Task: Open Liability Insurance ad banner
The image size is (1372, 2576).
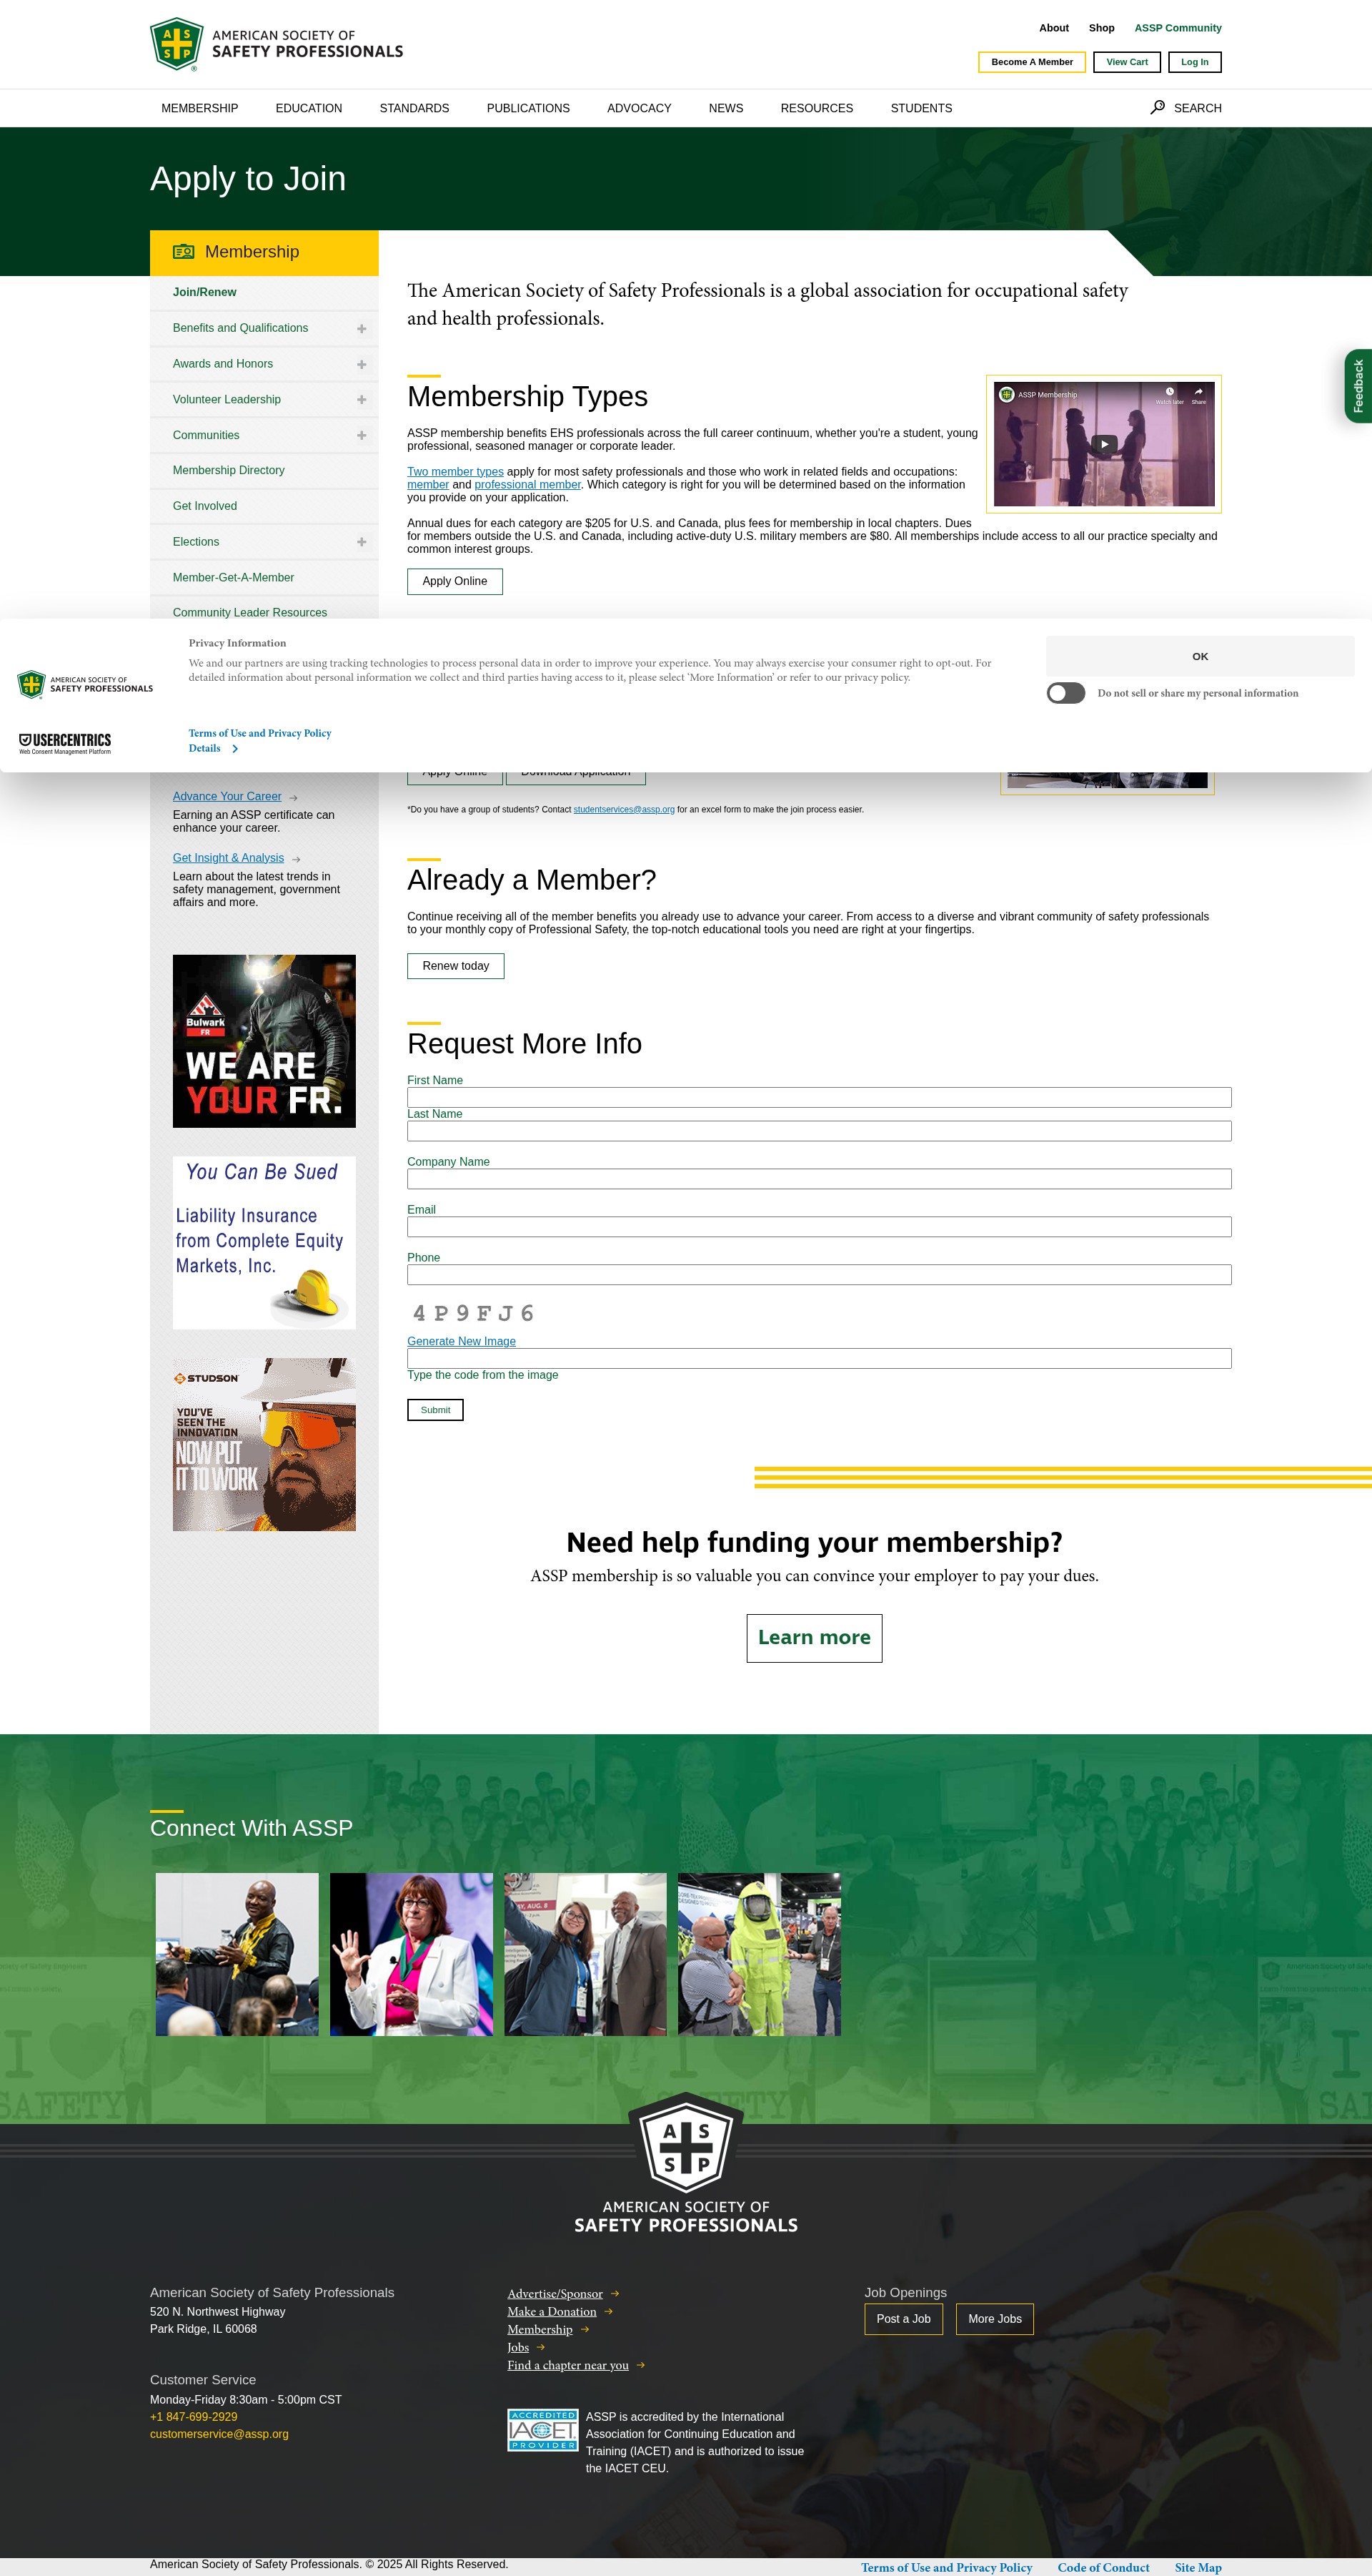Action: [x=264, y=1243]
